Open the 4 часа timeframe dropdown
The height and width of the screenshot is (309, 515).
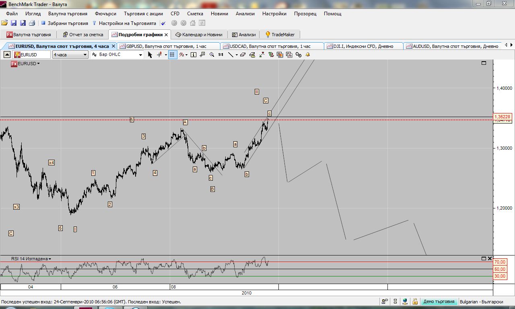click(70, 55)
